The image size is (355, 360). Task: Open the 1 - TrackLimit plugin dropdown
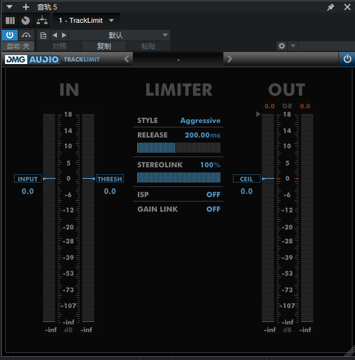click(87, 20)
